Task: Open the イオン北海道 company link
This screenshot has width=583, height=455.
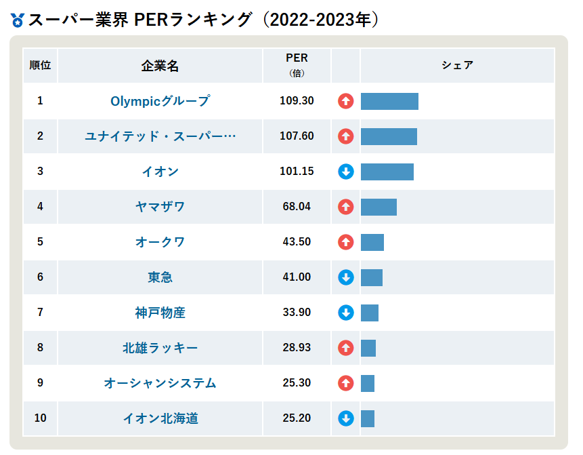Action: click(160, 418)
